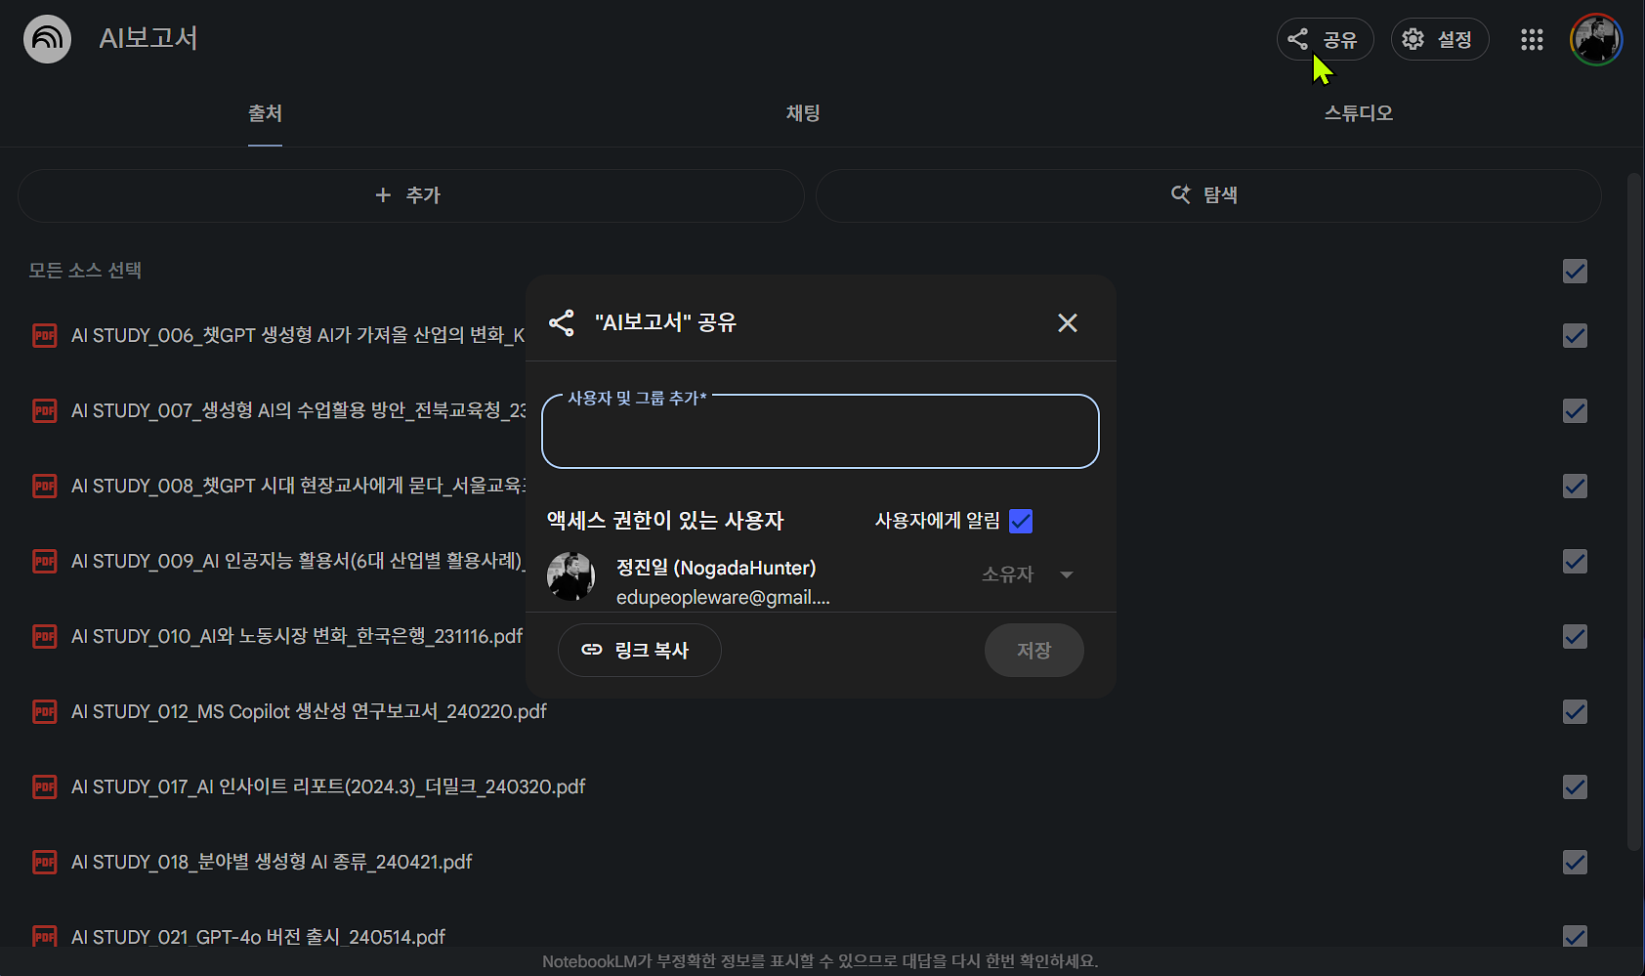Click the PDF icon beside AI STUDY_006
The image size is (1645, 976).
(x=44, y=335)
